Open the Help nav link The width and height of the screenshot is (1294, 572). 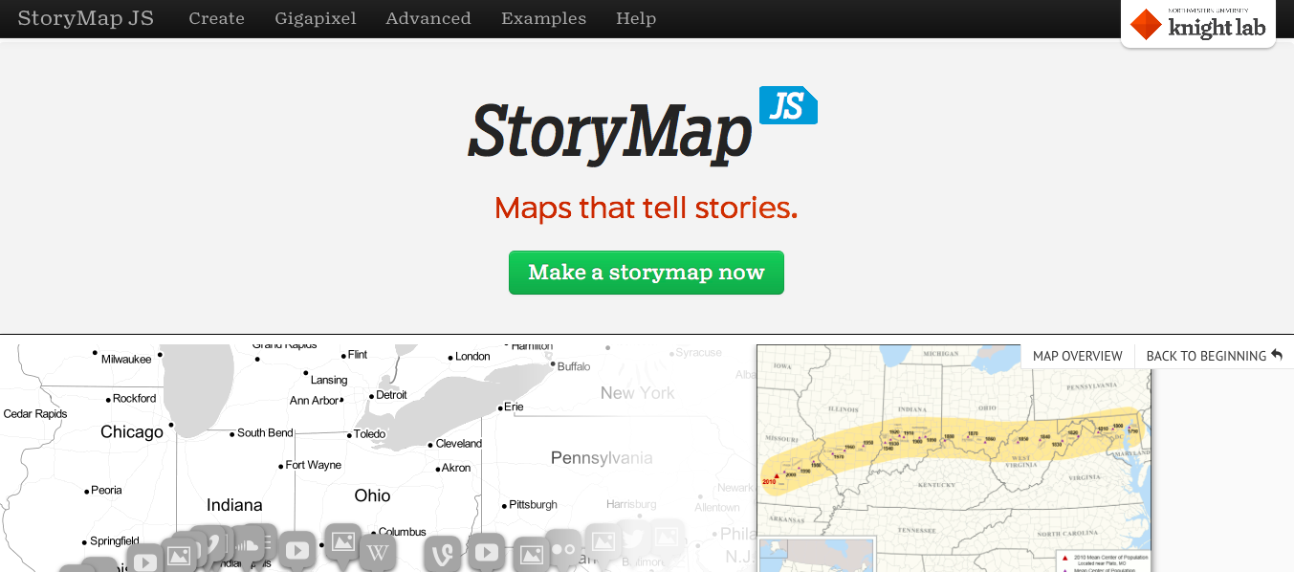click(x=636, y=18)
